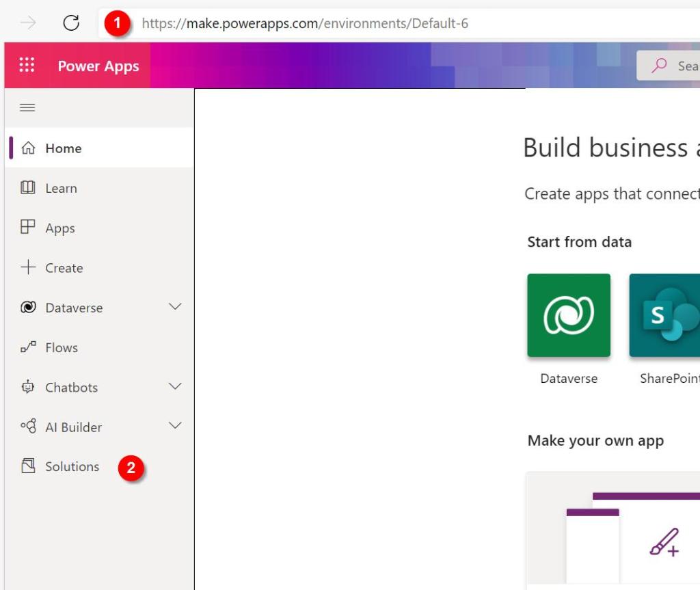This screenshot has height=590, width=700.
Task: Open the Apps menu item
Action: [x=60, y=228]
